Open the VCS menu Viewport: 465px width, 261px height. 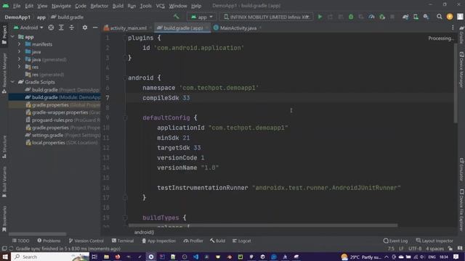tap(160, 6)
